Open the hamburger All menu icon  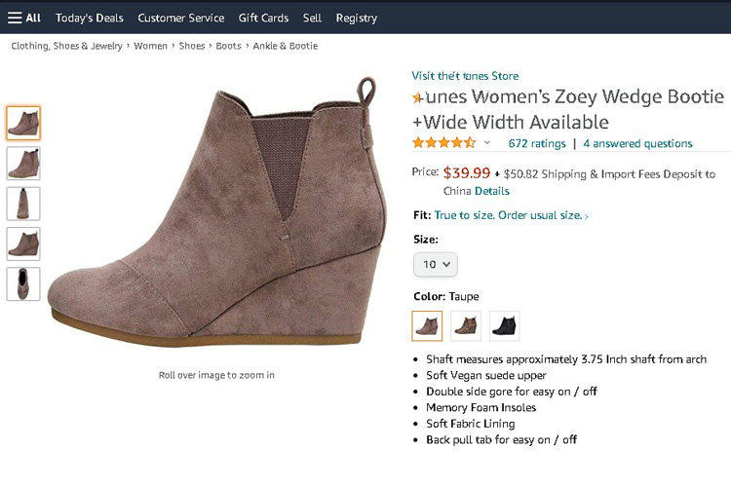15,18
